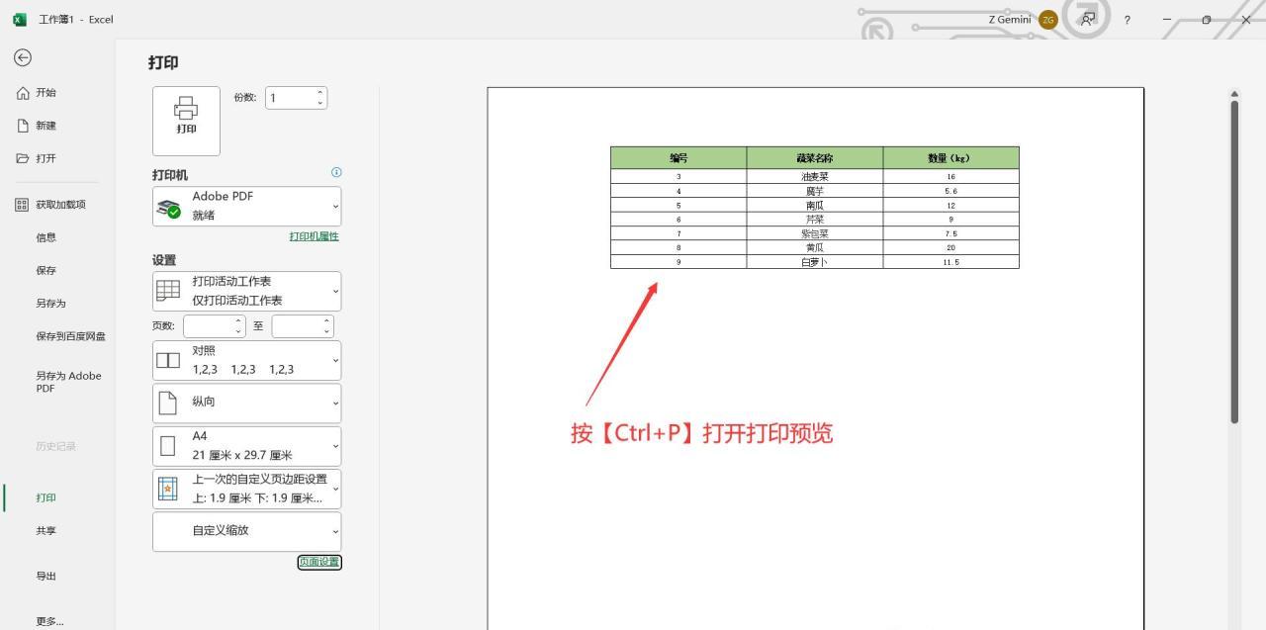Expand Print Active Sheets (打印活动工作表) dropdown
Screen dimensions: 1266x630
(246, 291)
